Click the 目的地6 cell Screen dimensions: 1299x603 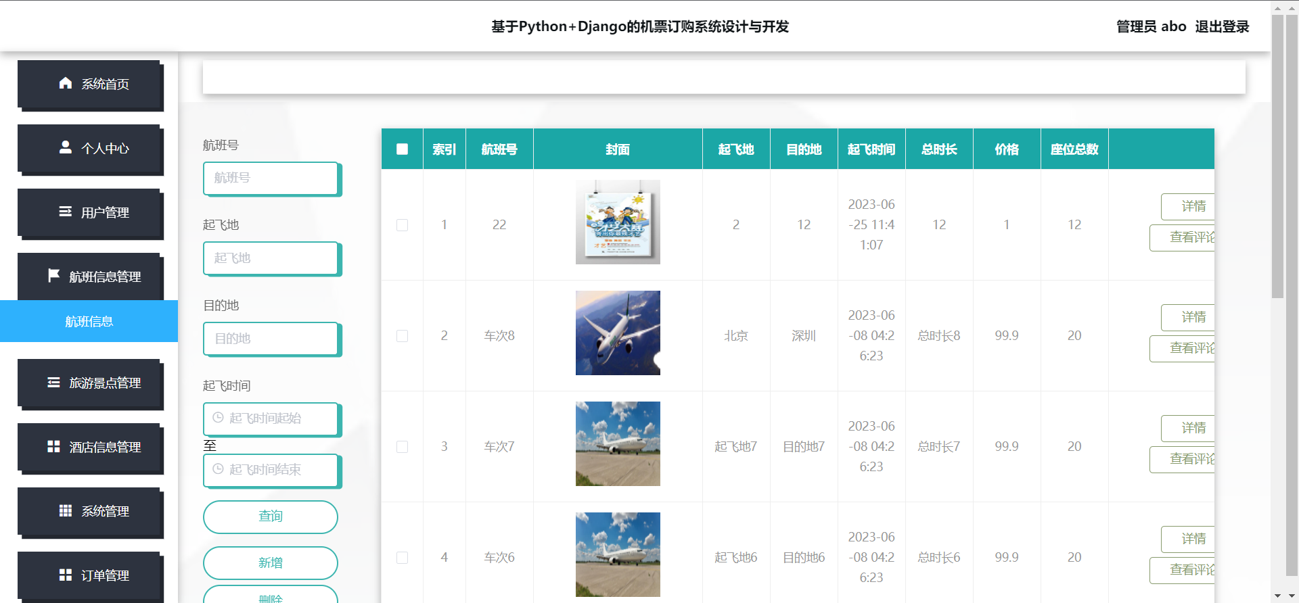tap(804, 558)
